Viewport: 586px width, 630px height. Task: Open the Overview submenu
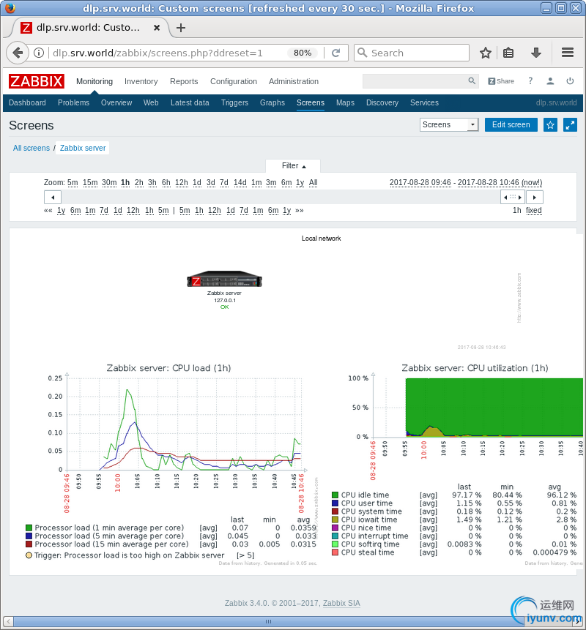tap(116, 102)
